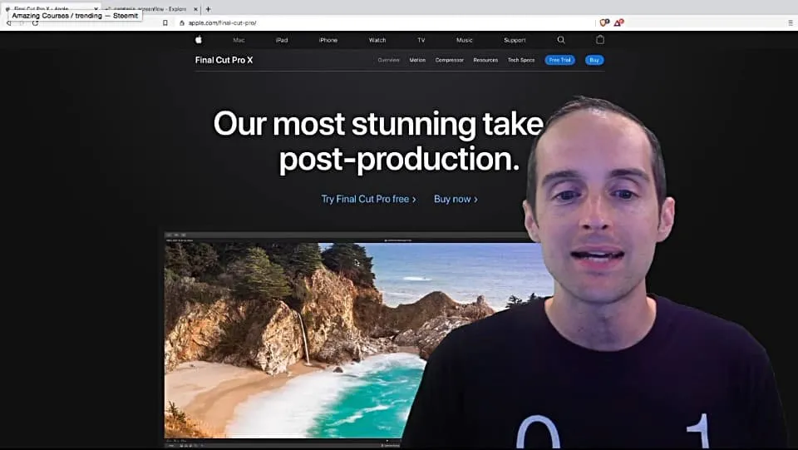Click the padlock site security icon
The height and width of the screenshot is (450, 798).
tap(182, 23)
